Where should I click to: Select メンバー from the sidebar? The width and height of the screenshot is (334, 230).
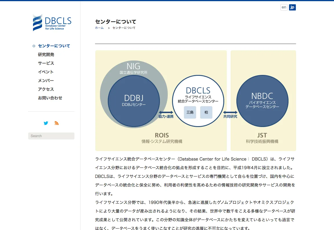(x=46, y=81)
